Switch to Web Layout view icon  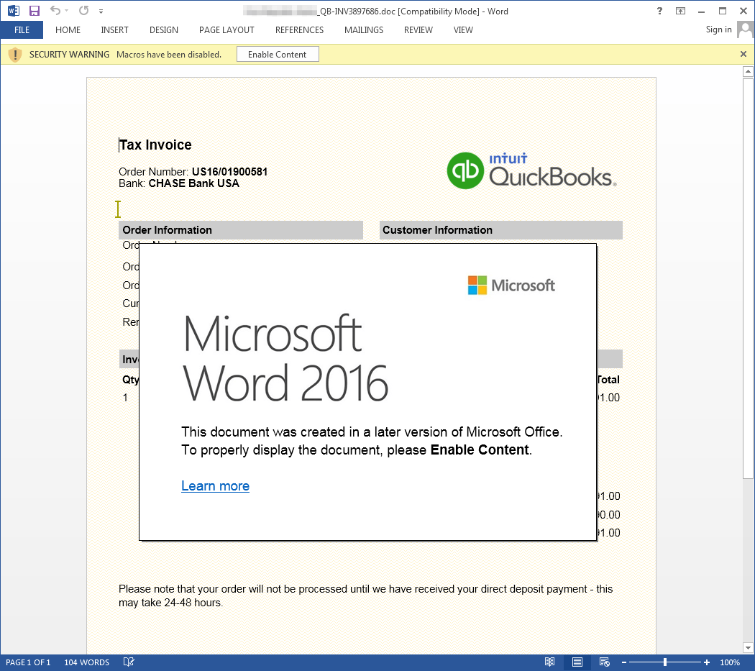[604, 662]
